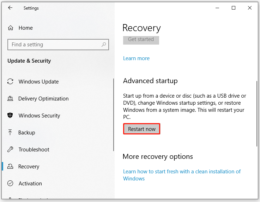260x202 pixels.
Task: Click the Advanced startup heading
Action: 150,81
